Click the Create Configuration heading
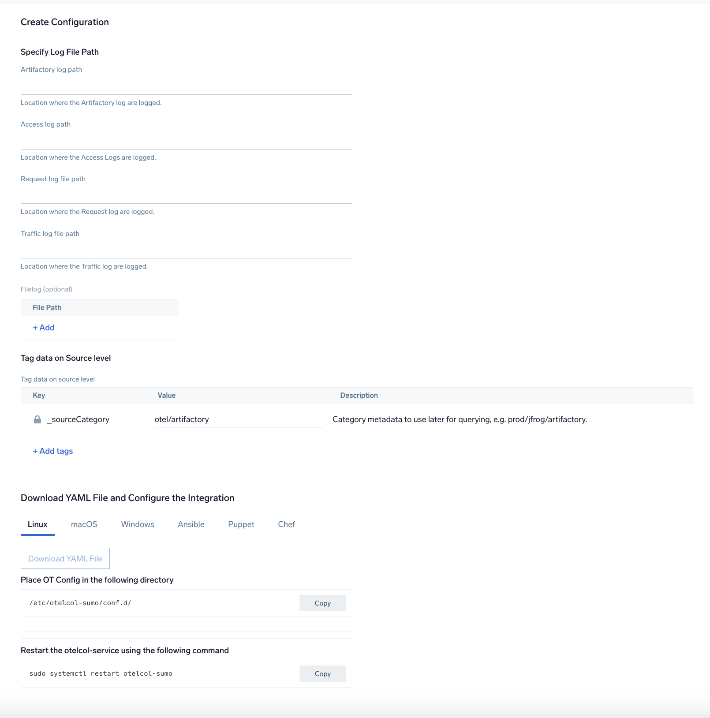The width and height of the screenshot is (710, 718). coord(65,22)
